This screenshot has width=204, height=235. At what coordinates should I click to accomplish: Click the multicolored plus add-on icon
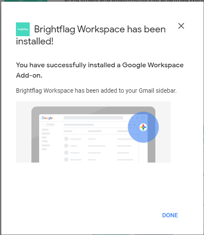click(143, 127)
